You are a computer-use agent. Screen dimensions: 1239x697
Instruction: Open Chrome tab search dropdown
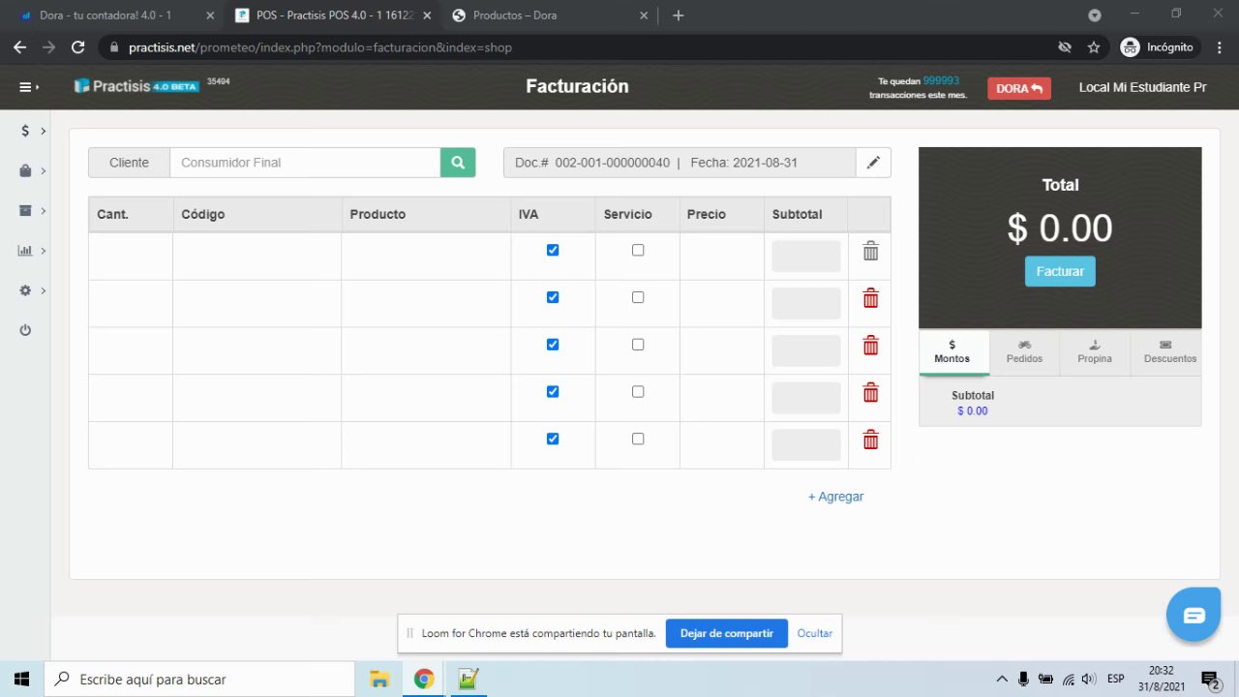click(x=1095, y=15)
